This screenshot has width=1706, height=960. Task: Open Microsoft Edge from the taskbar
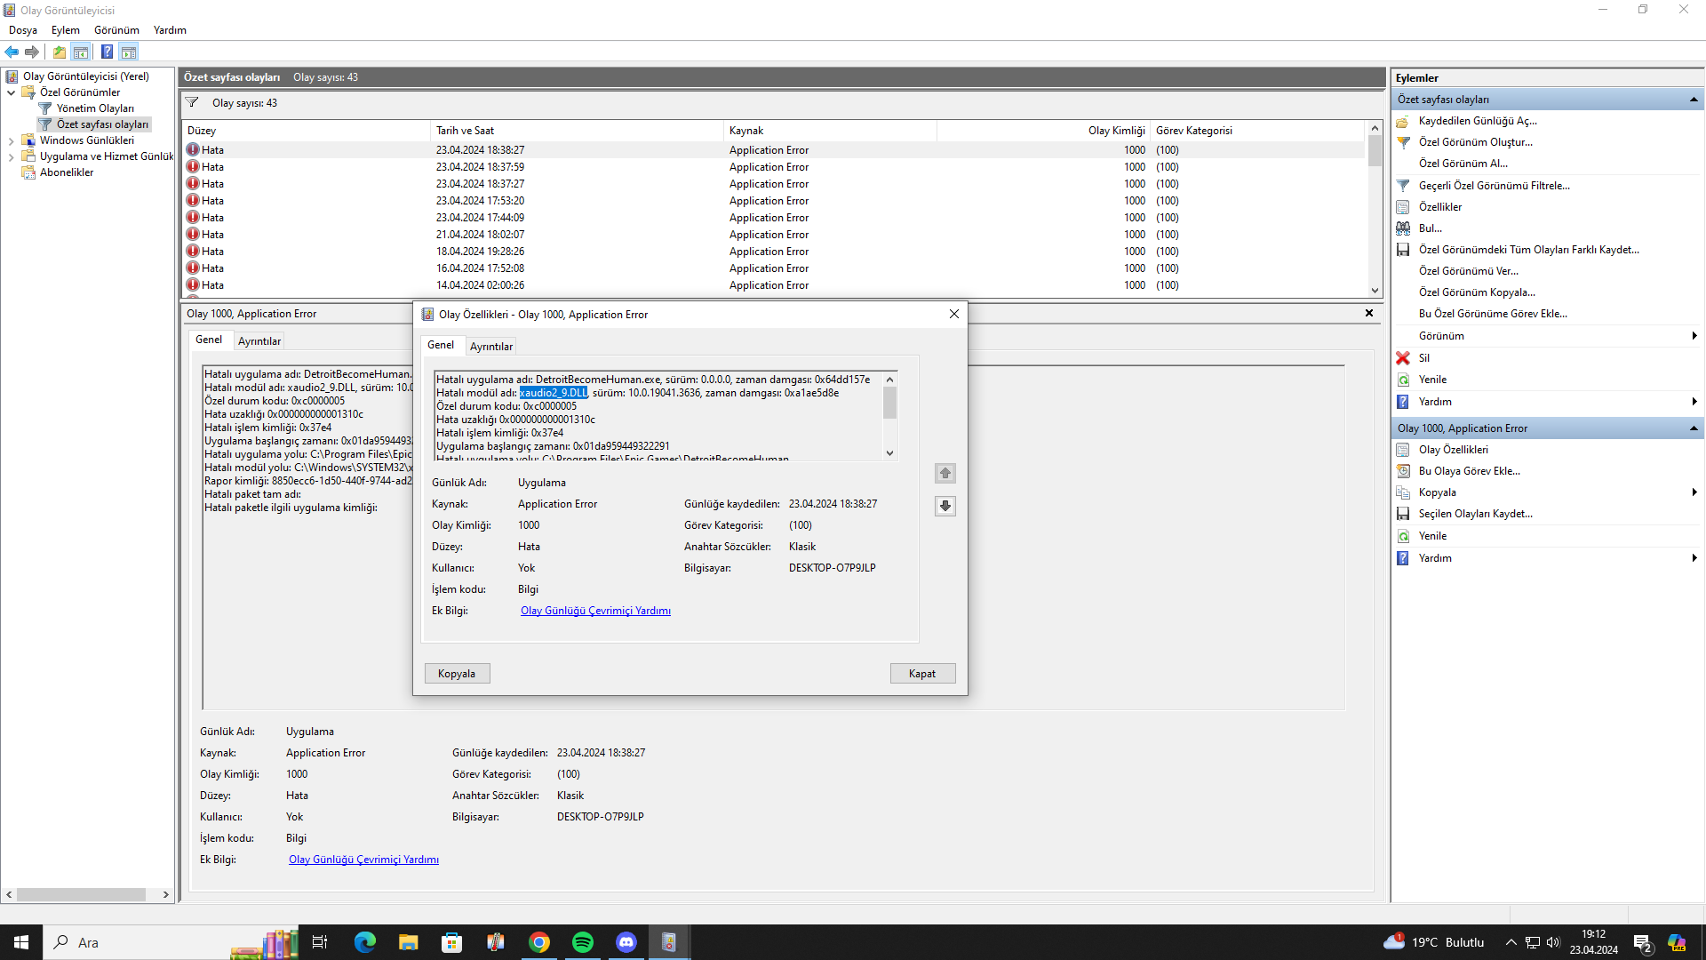(x=364, y=942)
